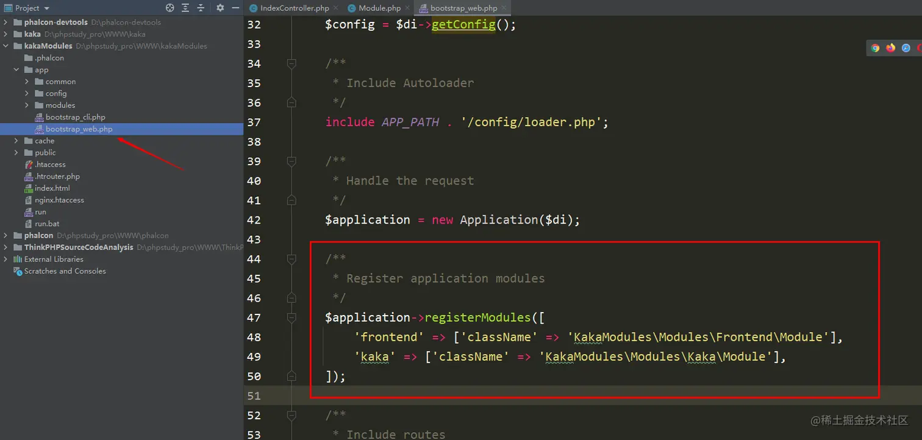922x440 pixels.
Task: Expand the ThinkPHPSourceCodeAnalysis project node
Action: coord(5,247)
